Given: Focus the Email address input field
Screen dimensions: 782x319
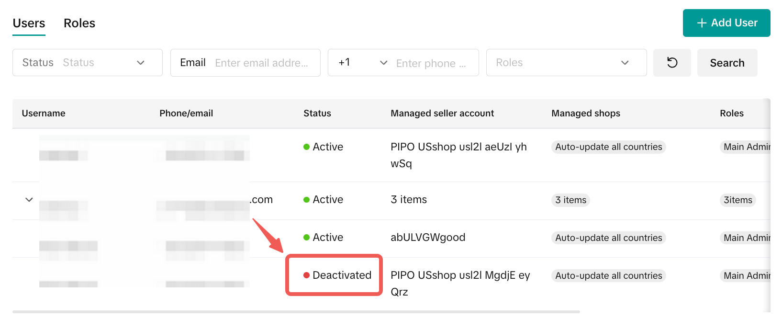Looking at the screenshot, I should click(261, 63).
